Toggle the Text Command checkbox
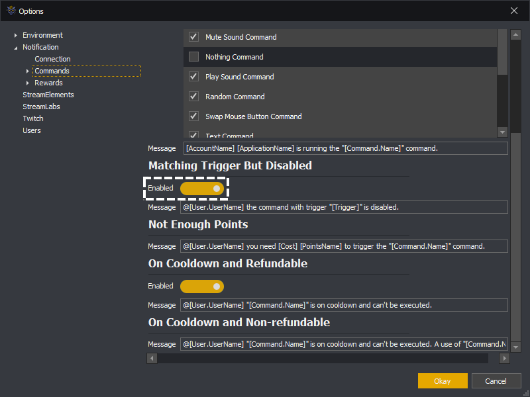The image size is (530, 397). coord(193,135)
